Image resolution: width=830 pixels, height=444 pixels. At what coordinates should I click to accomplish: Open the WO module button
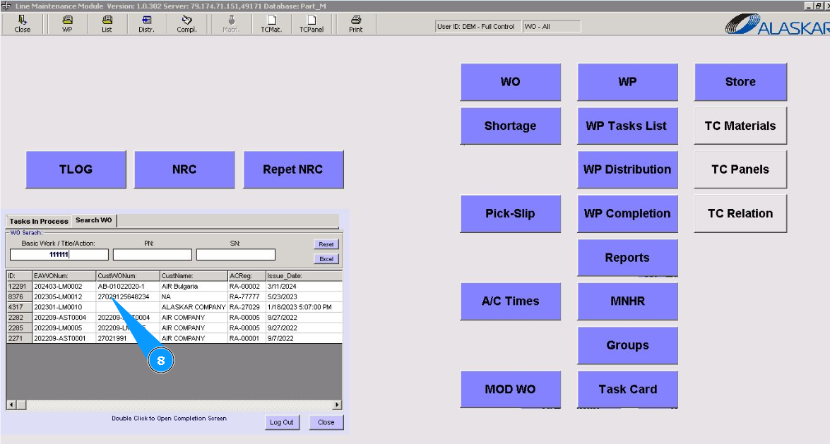click(x=510, y=82)
